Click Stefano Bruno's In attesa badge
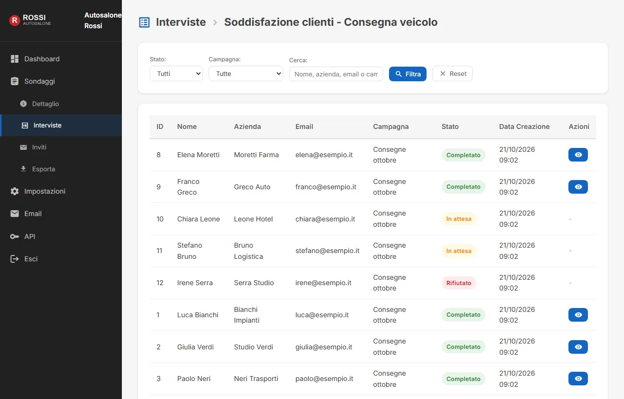The image size is (624, 399). (459, 251)
